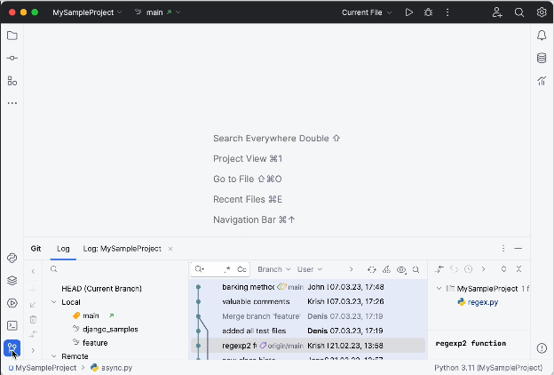This screenshot has width=554, height=375.
Task: Select HEAD (Current Branch) in tree
Action: tap(101, 289)
